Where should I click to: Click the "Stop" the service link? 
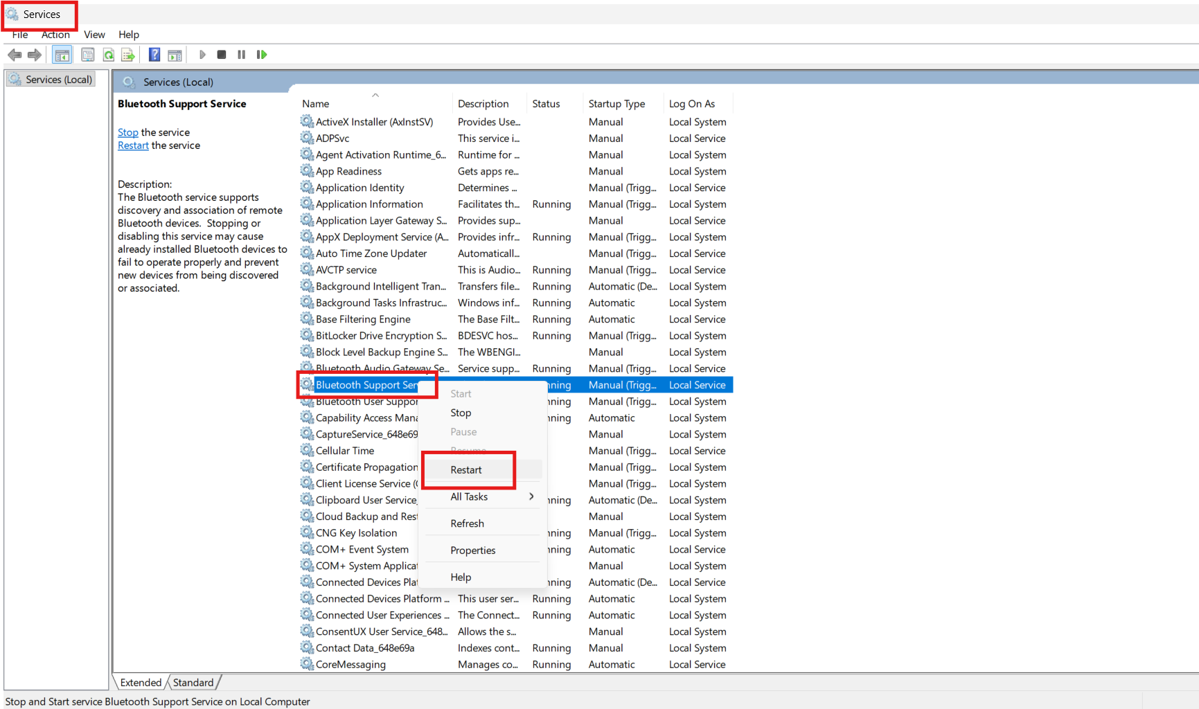tap(127, 132)
